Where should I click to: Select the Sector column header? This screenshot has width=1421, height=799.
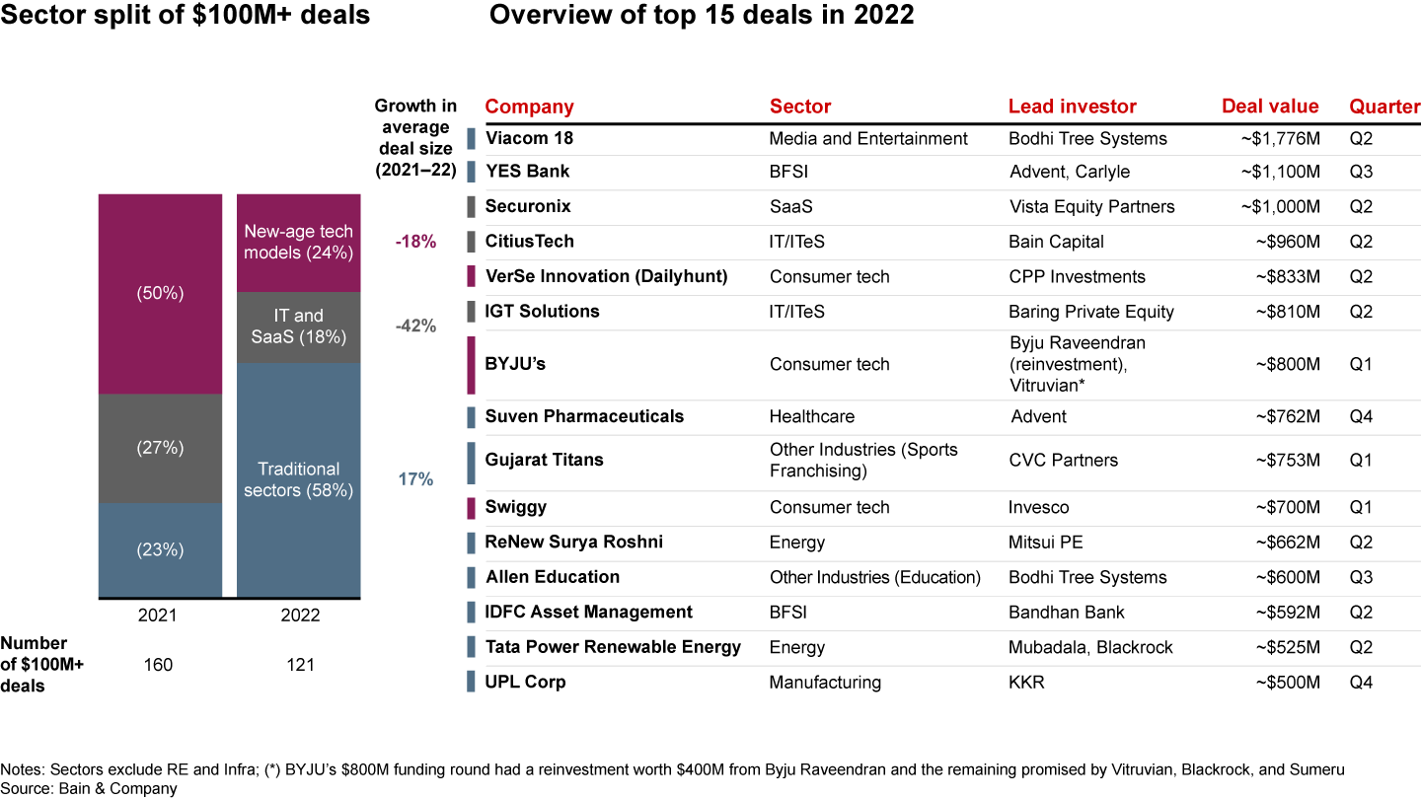tap(799, 107)
